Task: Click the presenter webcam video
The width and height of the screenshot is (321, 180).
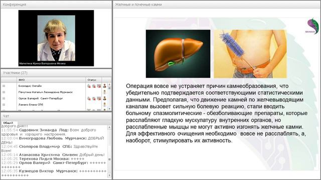Action: [56, 38]
